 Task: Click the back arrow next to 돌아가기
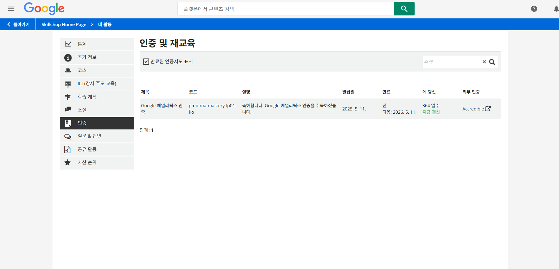(9, 24)
